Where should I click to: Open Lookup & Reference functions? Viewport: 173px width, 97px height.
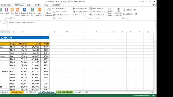pyautogui.click(x=25, y=12)
